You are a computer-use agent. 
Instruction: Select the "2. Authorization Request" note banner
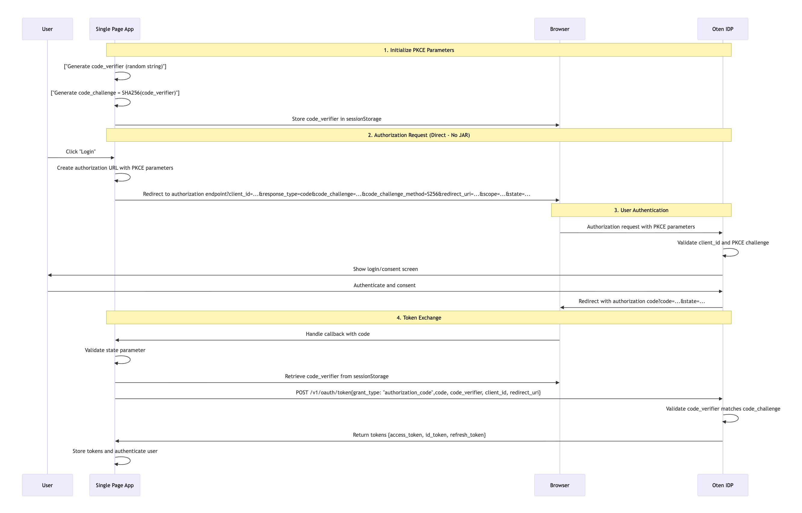pyautogui.click(x=418, y=135)
